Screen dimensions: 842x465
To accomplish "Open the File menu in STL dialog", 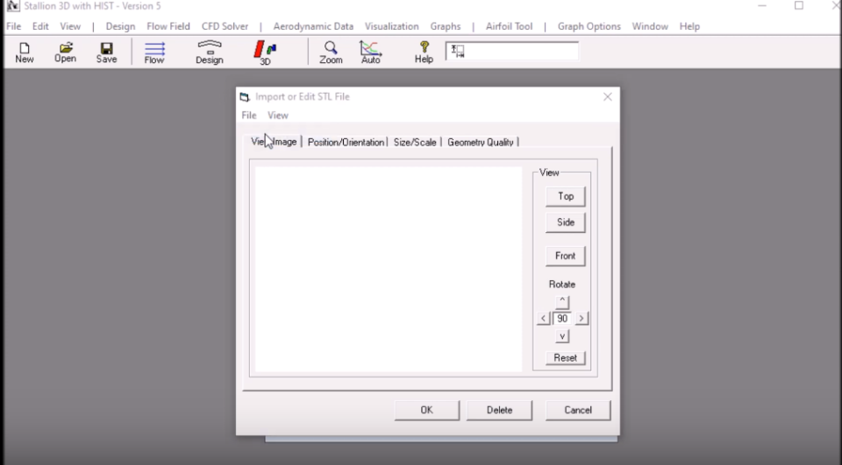I will (248, 116).
